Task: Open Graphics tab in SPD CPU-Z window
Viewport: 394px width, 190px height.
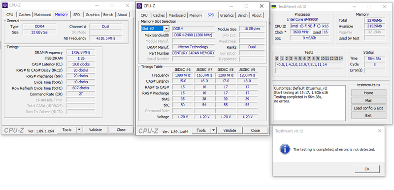Action: coord(227,15)
